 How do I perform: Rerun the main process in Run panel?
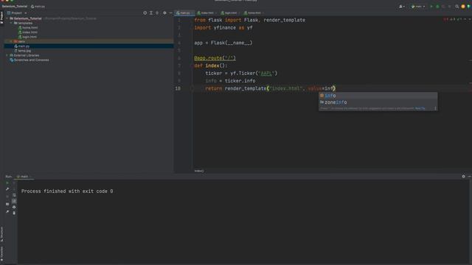7,183
